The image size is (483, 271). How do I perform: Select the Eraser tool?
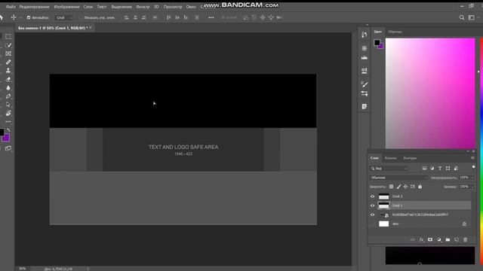[8, 79]
